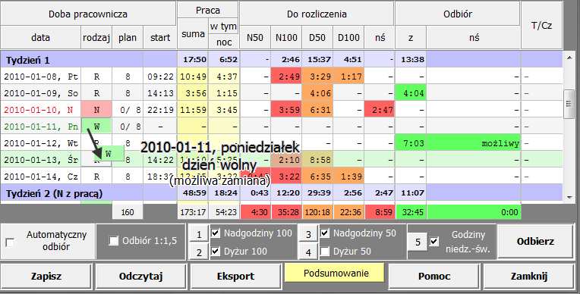Uncheck Dyżur 100 checkbox

(216, 252)
